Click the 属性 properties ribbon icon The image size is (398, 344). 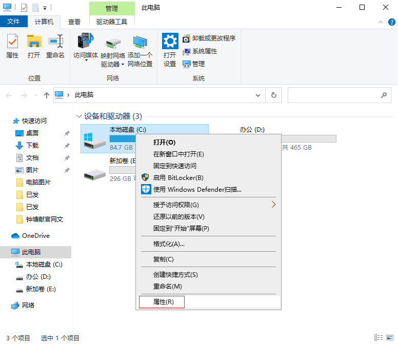(x=12, y=46)
